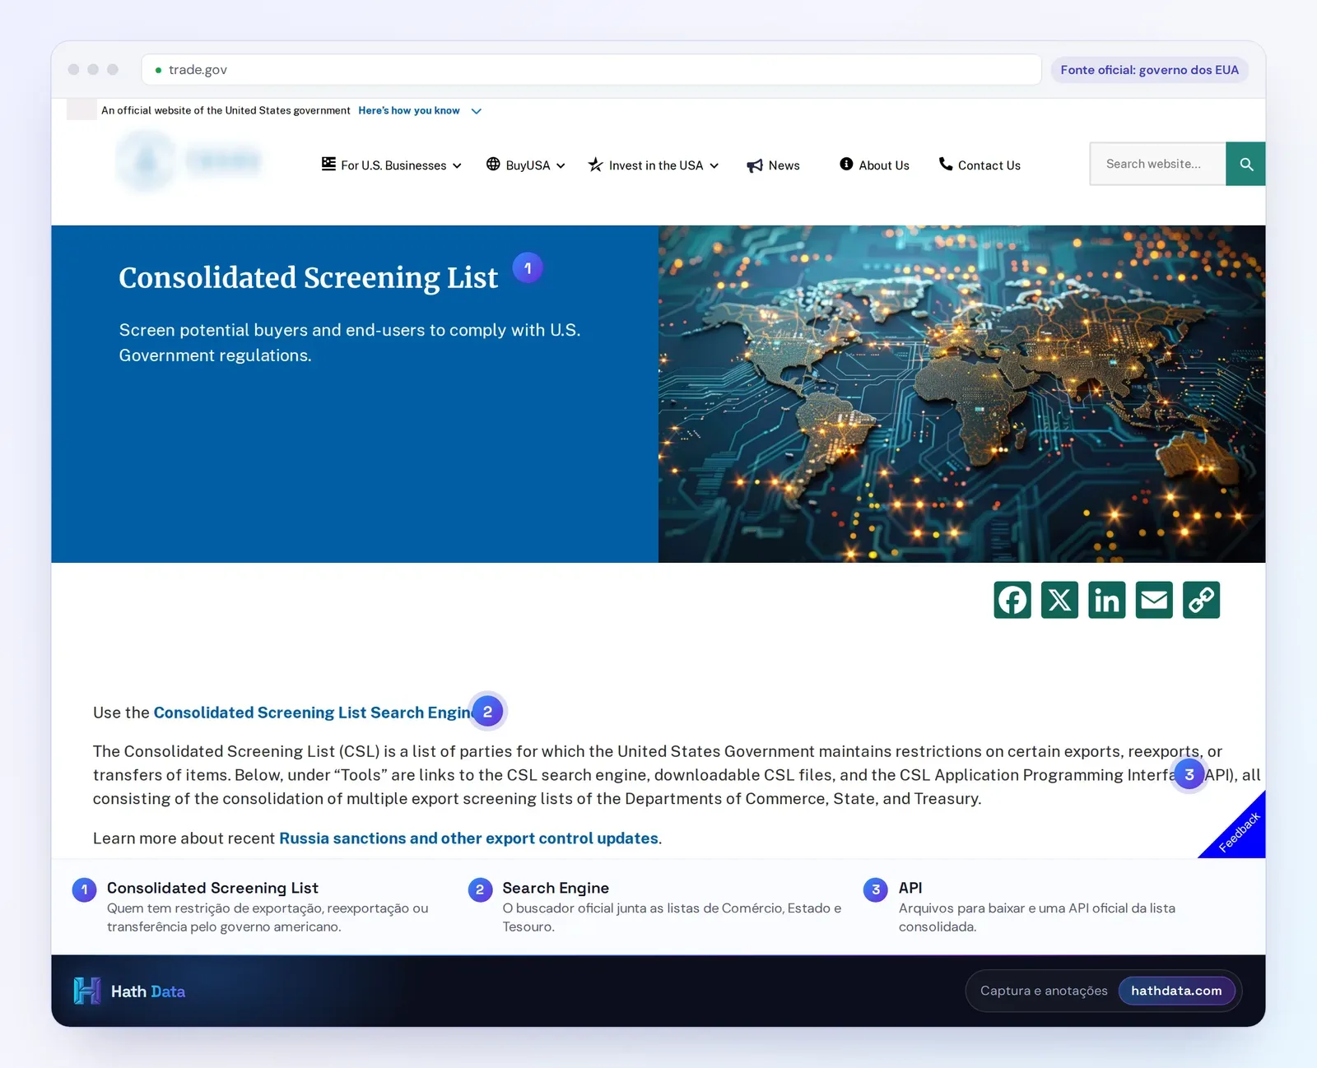Open the blue Feedback corner tab

(1240, 832)
